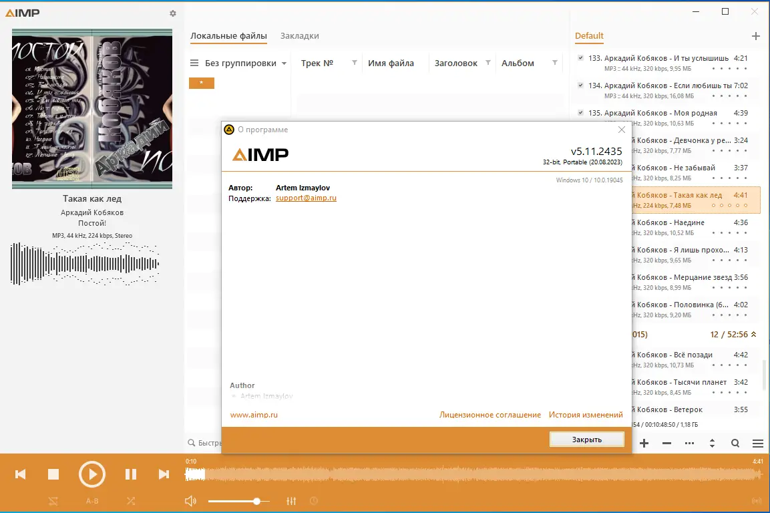Select the 'Default' playlist tab

[588, 35]
